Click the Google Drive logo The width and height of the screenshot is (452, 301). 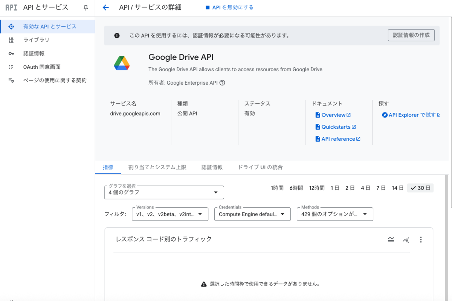pyautogui.click(x=122, y=63)
